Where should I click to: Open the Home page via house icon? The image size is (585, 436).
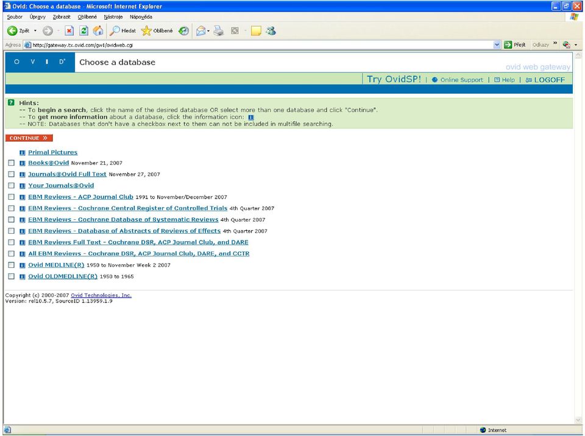98,31
